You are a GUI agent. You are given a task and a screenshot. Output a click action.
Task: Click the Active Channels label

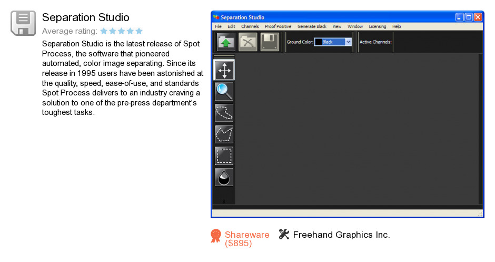click(x=375, y=42)
